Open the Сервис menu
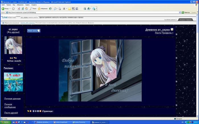 (27, 5)
